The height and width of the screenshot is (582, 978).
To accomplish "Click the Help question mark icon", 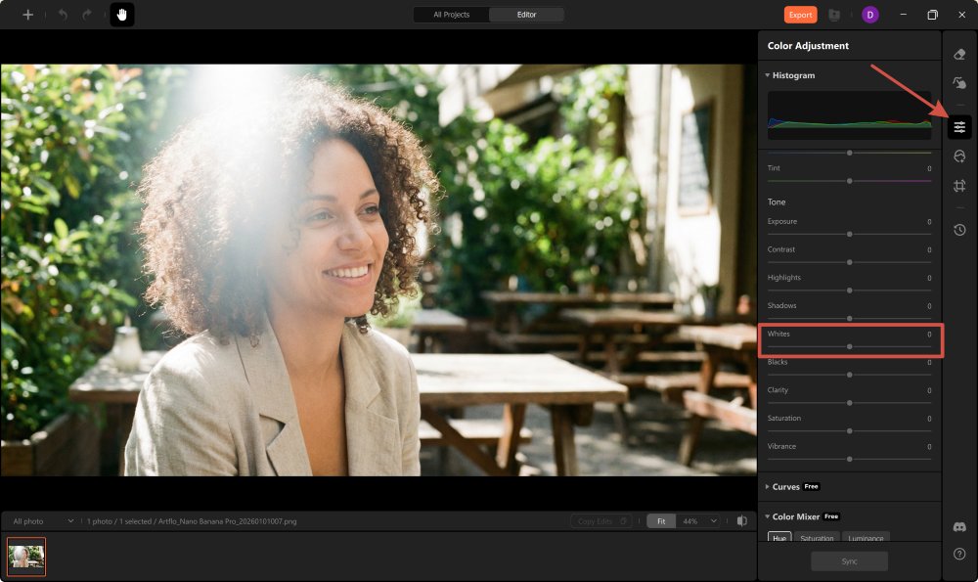I will click(959, 554).
